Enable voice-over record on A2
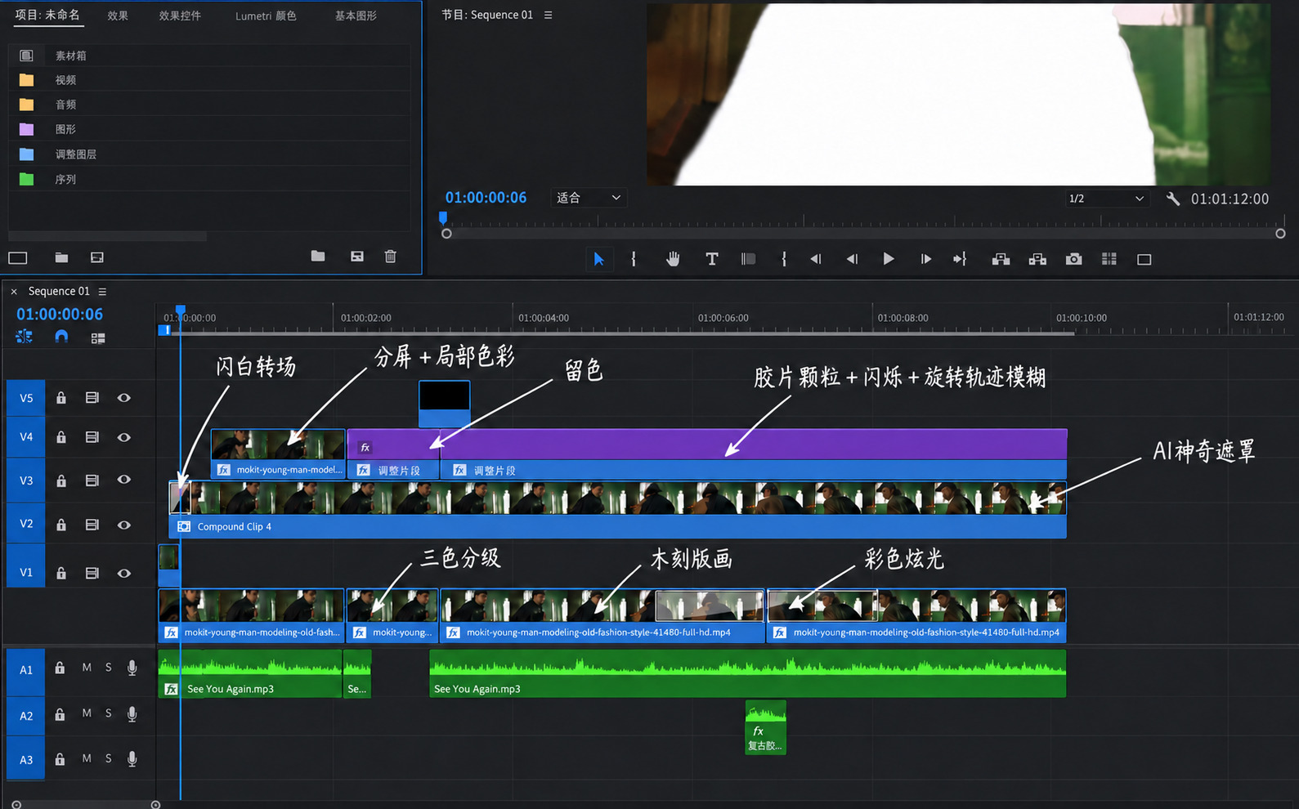The height and width of the screenshot is (809, 1299). (x=132, y=714)
